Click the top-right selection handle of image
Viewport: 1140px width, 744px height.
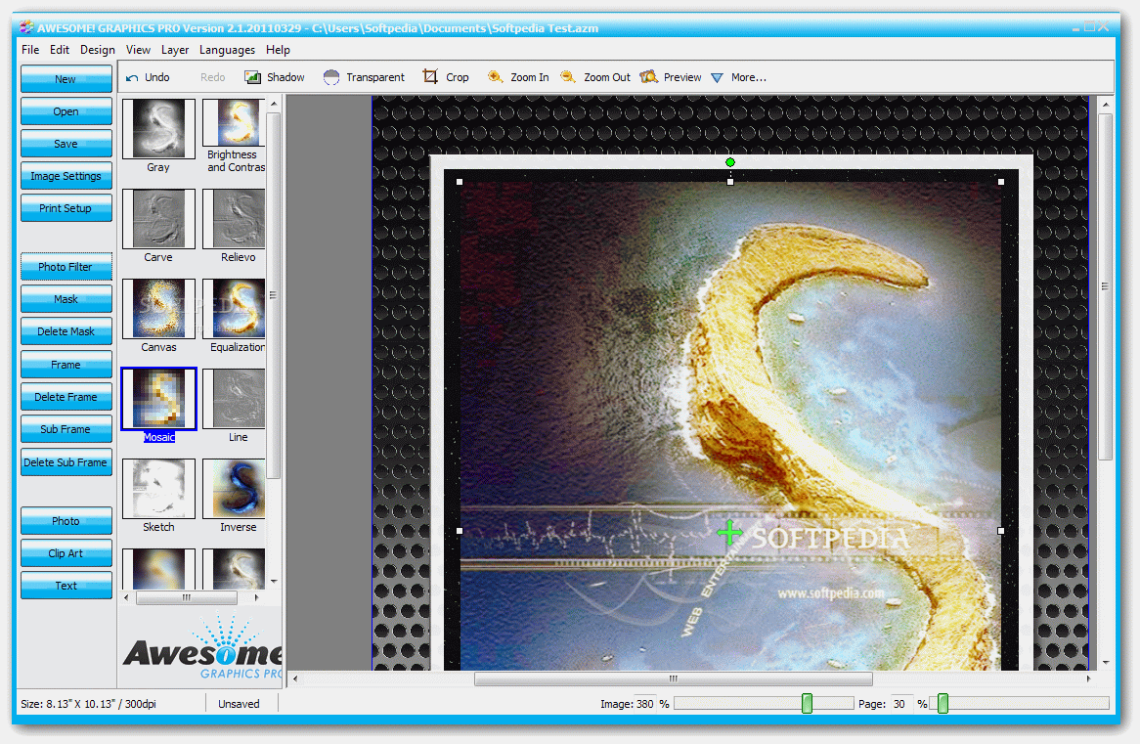coord(1001,182)
